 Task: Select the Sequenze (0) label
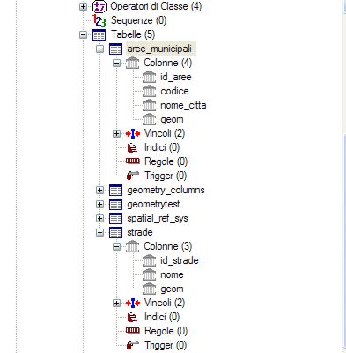138,20
